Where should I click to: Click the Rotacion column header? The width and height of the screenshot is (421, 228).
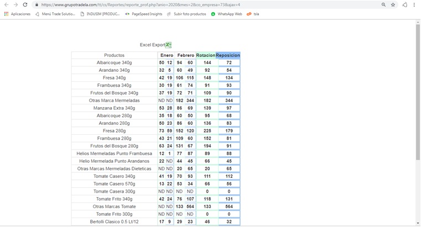[x=205, y=55]
